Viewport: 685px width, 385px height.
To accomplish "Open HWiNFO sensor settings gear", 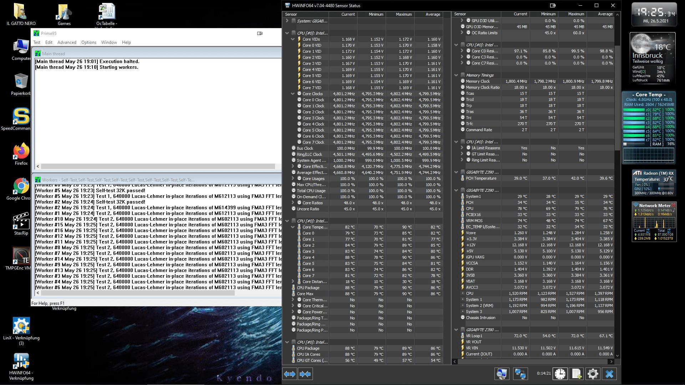I will 593,374.
